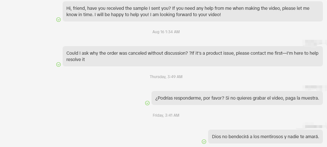Viewport: 327px width, 147px height.
Task: Click the read-status icon beside the "¿Podrías responderme" message
Action: point(147,103)
